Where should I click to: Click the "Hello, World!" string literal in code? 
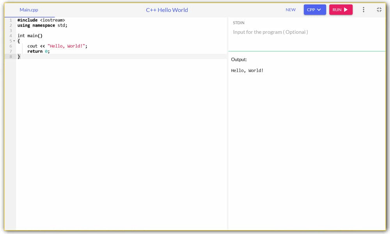66,46
